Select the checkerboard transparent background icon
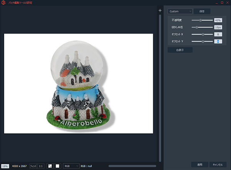231x170 pixels. 49,166
